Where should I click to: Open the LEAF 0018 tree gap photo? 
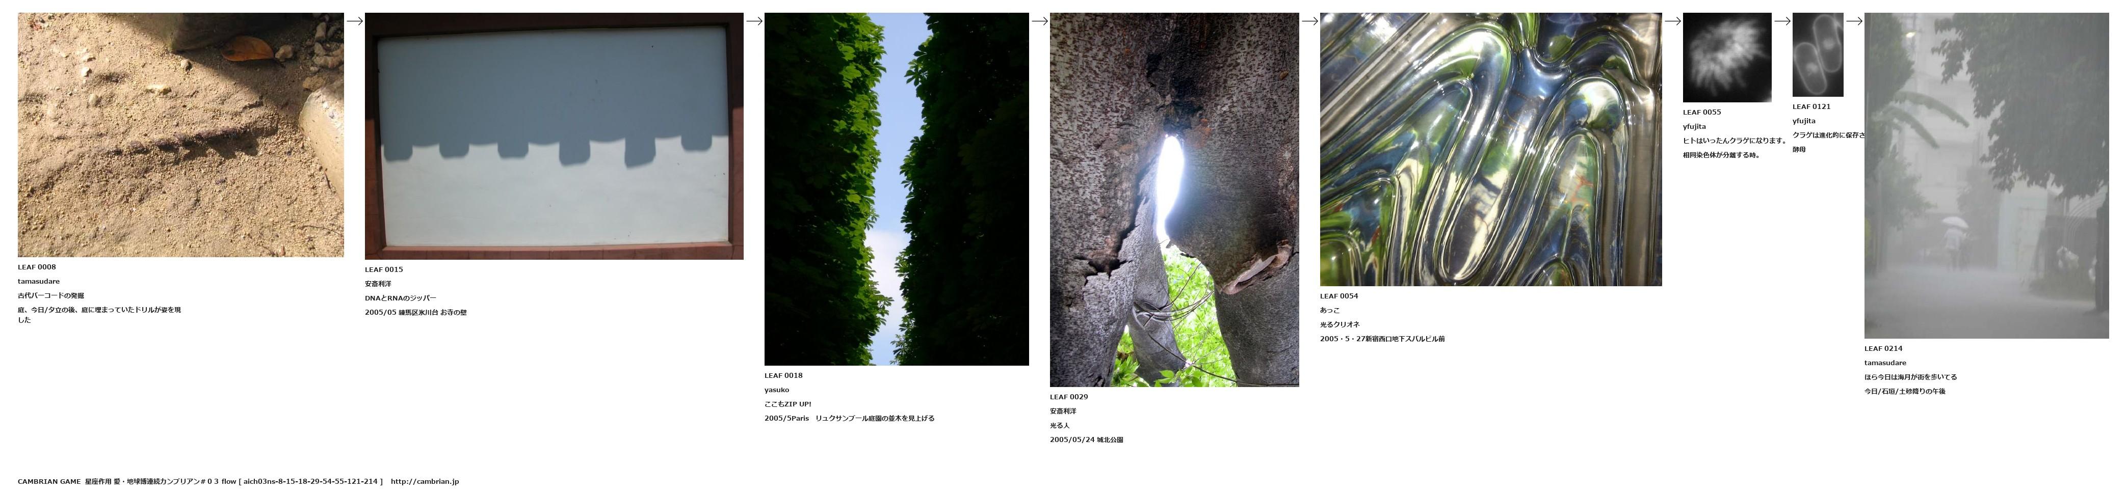(x=897, y=189)
